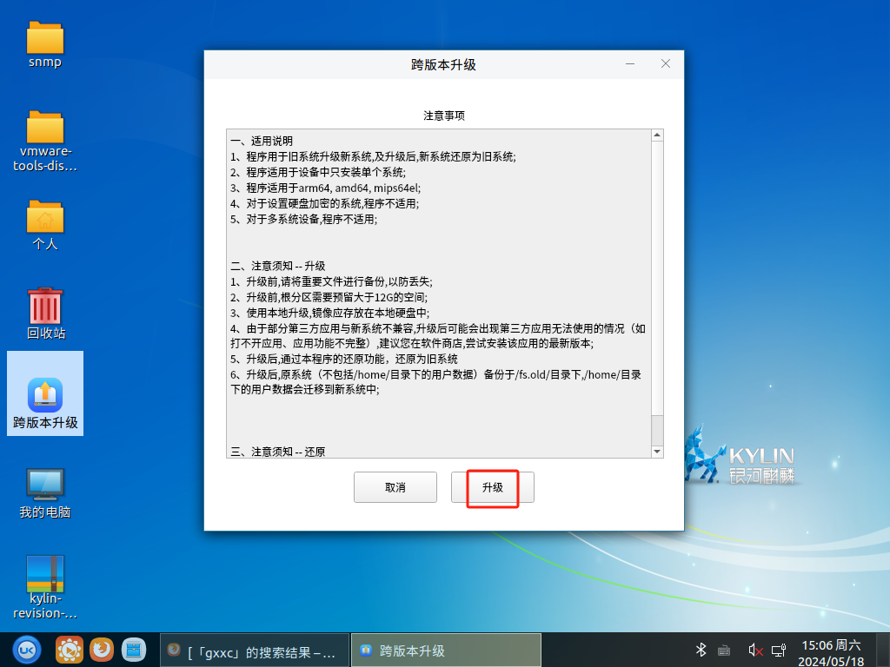
Task: Launch Firefox from the taskbar
Action: (102, 649)
